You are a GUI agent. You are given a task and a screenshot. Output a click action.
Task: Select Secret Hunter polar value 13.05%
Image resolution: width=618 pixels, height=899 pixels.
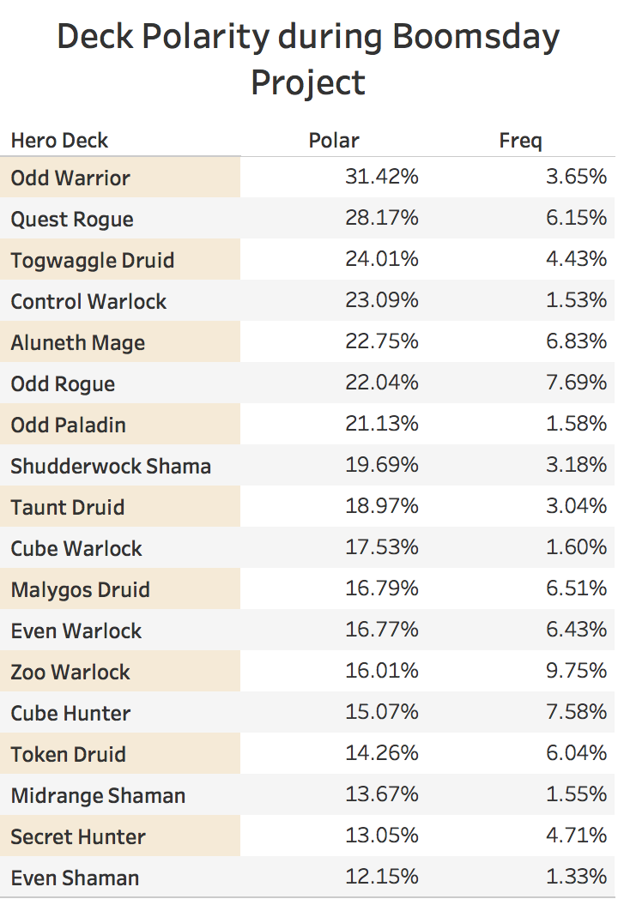click(382, 836)
